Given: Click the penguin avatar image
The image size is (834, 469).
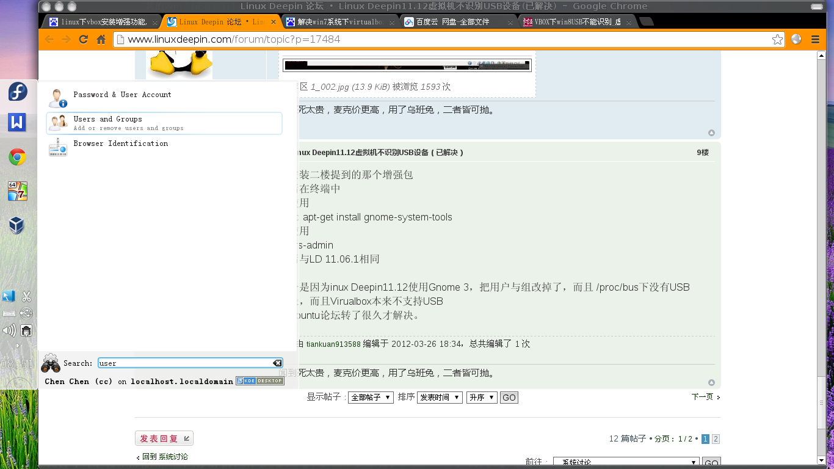Looking at the screenshot, I should click(179, 65).
